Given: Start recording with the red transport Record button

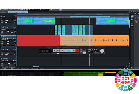Looking at the screenshot, I should pyautogui.click(x=77, y=51).
